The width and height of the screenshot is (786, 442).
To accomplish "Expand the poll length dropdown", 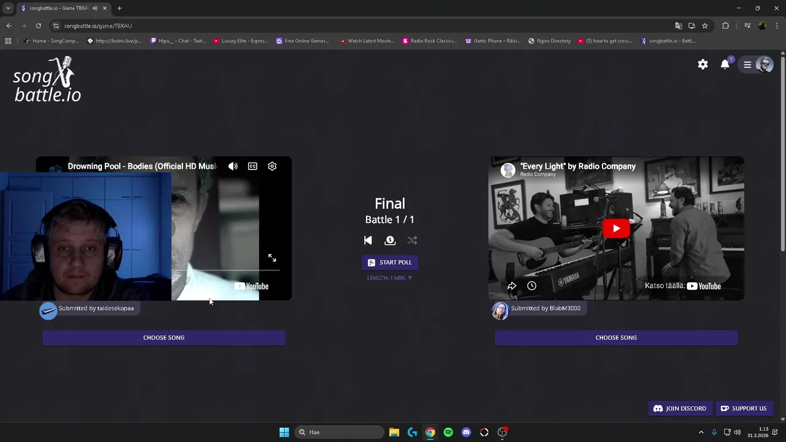I will (x=390, y=278).
